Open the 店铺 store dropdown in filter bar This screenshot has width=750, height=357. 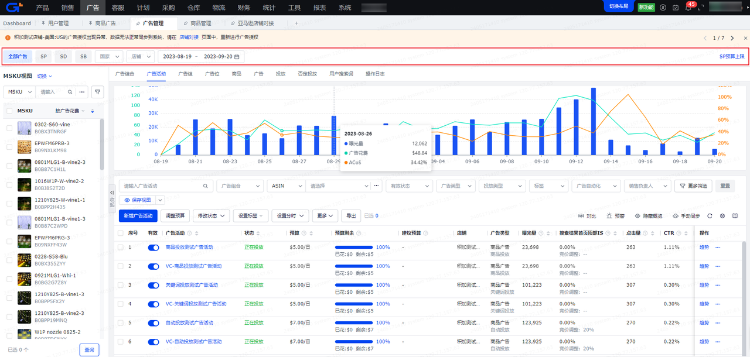(141, 57)
